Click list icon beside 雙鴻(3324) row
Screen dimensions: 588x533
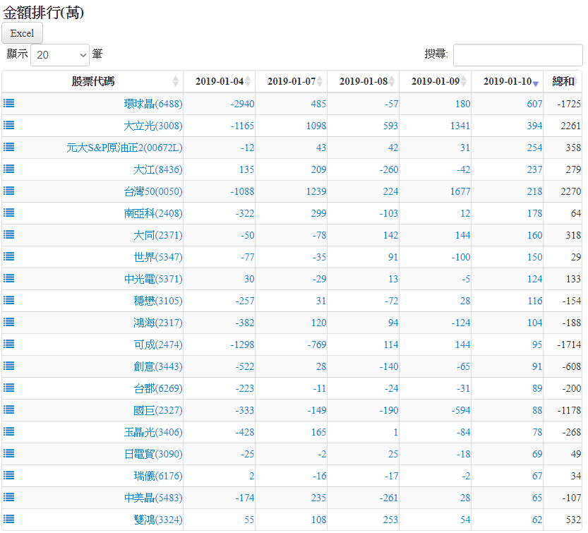(x=8, y=519)
